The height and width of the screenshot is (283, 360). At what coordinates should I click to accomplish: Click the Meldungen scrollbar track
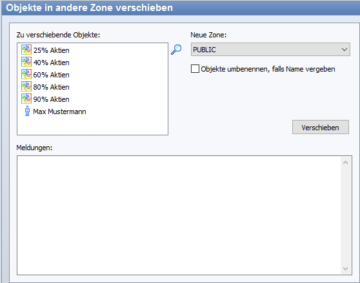[345, 215]
